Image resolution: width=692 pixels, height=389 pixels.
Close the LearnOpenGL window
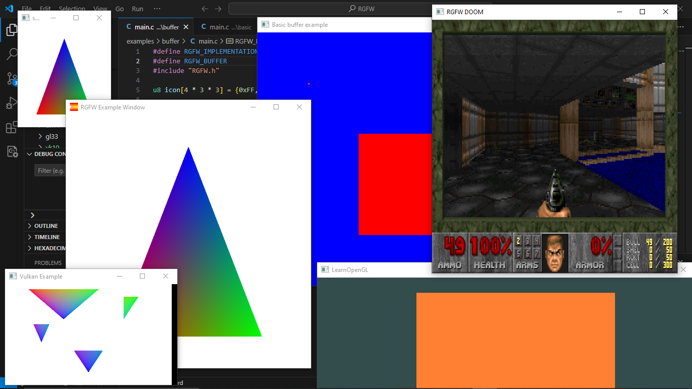click(x=683, y=269)
